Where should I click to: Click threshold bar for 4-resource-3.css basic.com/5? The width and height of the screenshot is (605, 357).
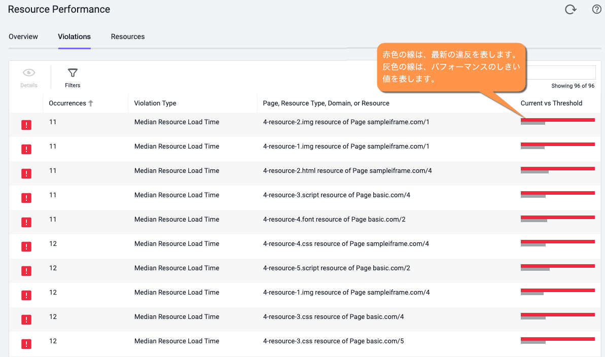[x=557, y=340]
